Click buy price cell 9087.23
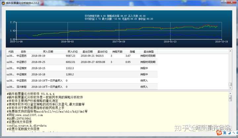 pyautogui.click(x=70, y=56)
